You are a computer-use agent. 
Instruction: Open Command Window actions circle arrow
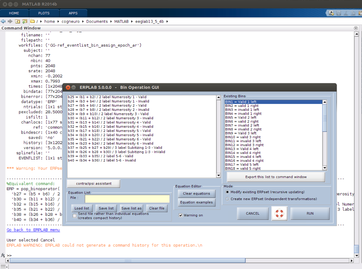click(x=356, y=28)
